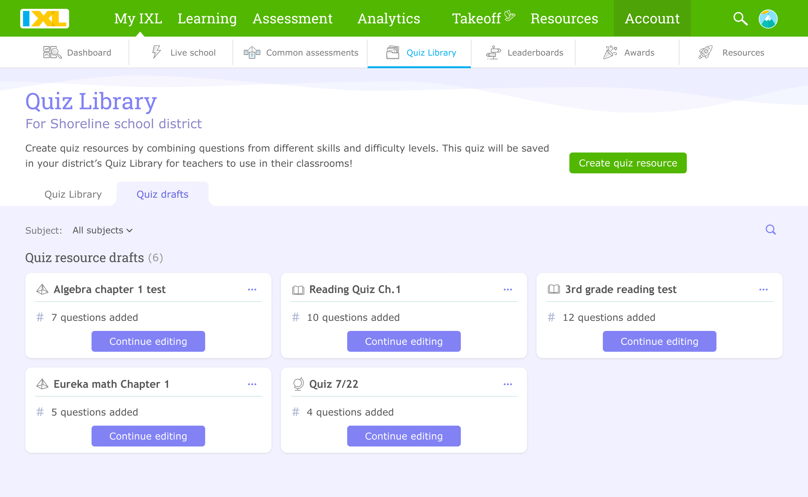Open Learning menu

click(x=207, y=18)
